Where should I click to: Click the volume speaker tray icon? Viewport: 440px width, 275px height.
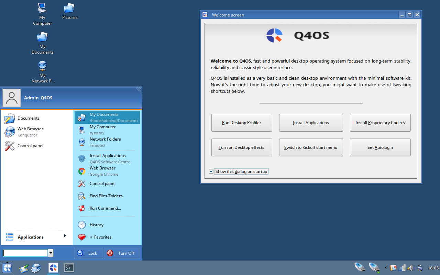pyautogui.click(x=410, y=268)
